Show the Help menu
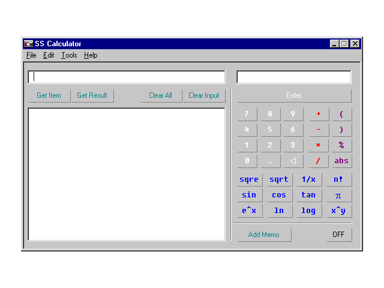The height and width of the screenshot is (288, 384). point(91,55)
